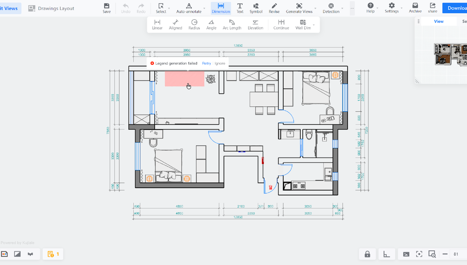
Task: Toggle the black-and-white display mode icon
Action: [18, 254]
